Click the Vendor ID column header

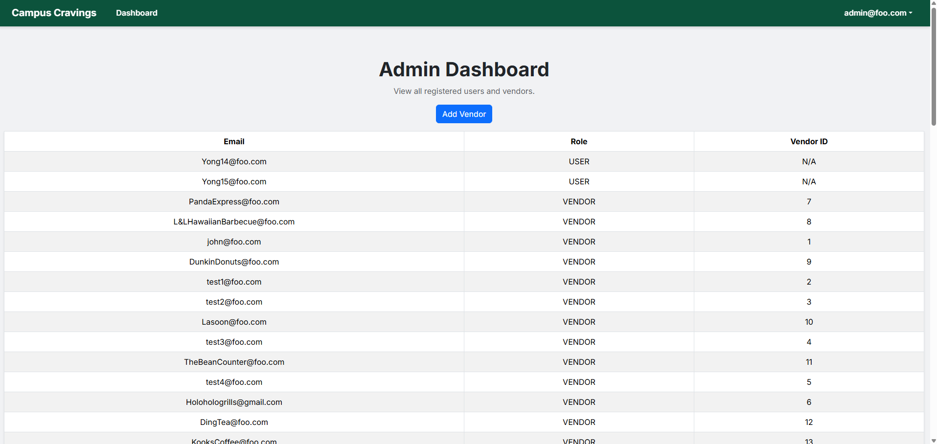pyautogui.click(x=809, y=141)
